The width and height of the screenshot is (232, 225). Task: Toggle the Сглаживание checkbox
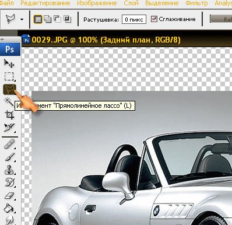154,19
